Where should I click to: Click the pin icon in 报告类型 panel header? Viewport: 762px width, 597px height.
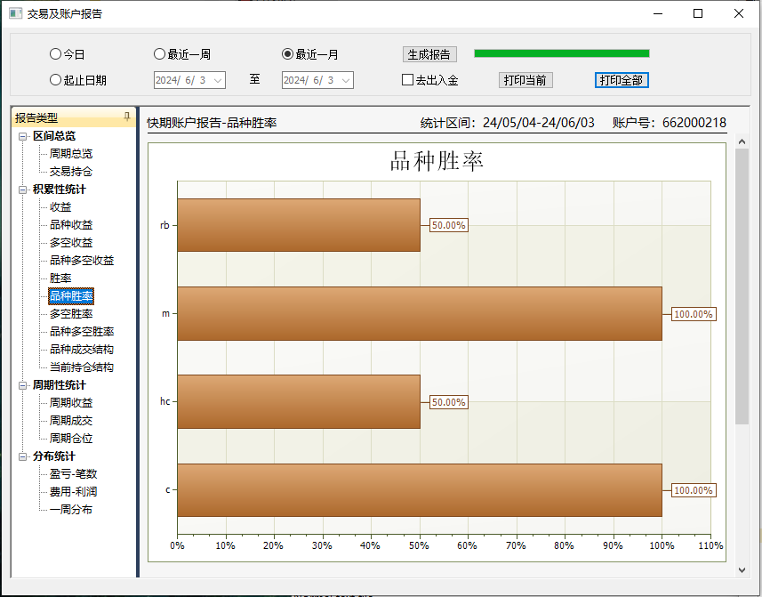[126, 117]
